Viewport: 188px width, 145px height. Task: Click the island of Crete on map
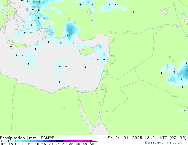(19, 44)
